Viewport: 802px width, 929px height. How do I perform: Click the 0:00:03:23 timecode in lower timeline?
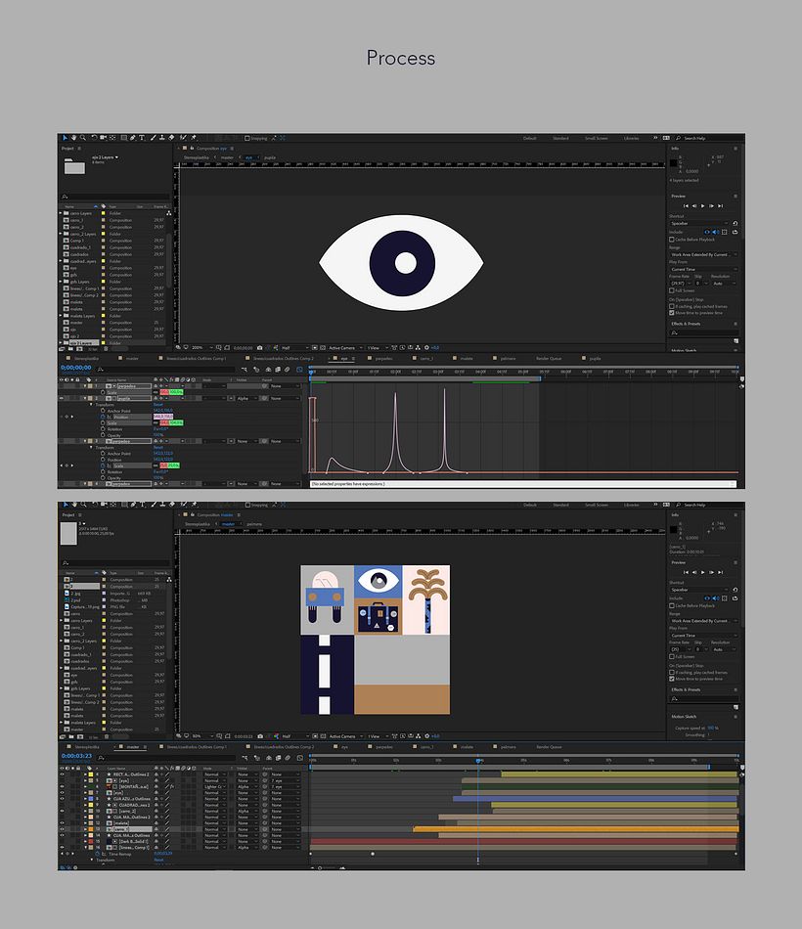tap(76, 756)
